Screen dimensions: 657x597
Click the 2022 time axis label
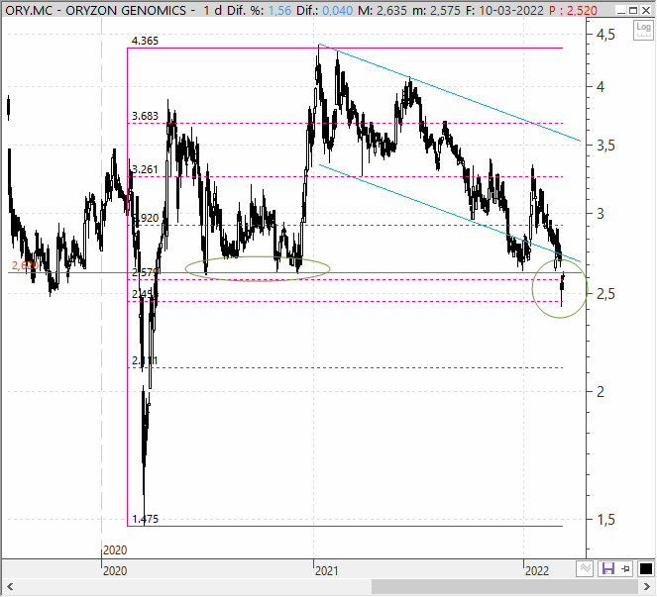click(x=537, y=570)
